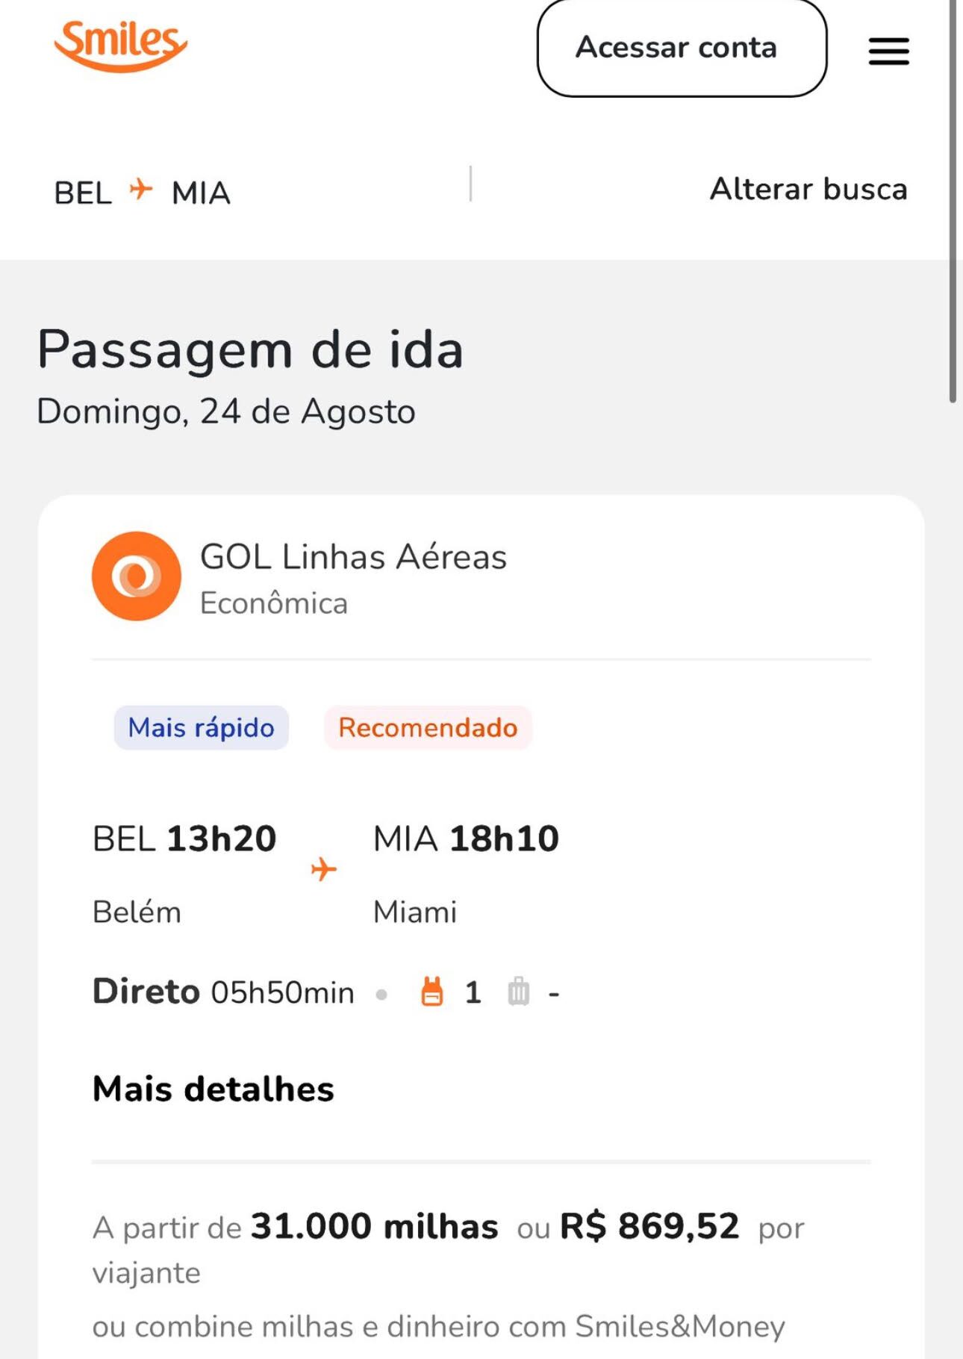The image size is (963, 1359).
Task: Click the GOL Linhas Aéreas logo
Action: point(137,576)
